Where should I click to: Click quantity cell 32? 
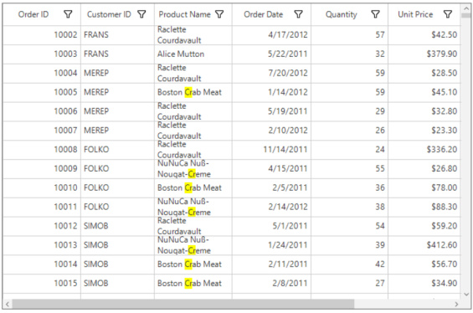click(349, 54)
